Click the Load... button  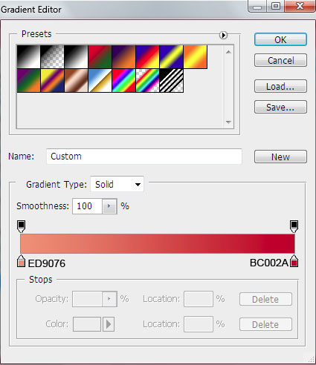280,86
